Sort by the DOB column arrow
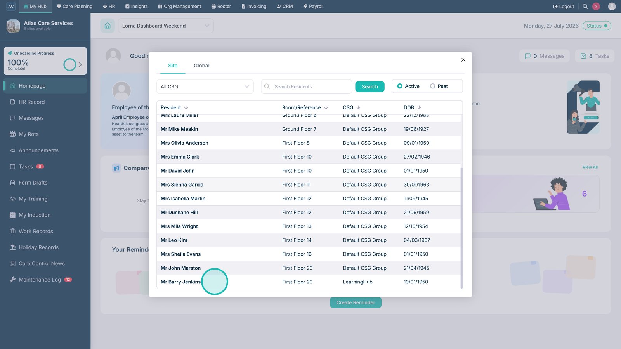The height and width of the screenshot is (349, 621). click(x=419, y=107)
